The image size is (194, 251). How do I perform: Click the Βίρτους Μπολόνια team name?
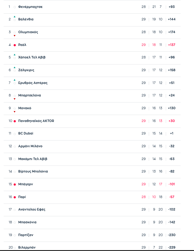(x=33, y=171)
